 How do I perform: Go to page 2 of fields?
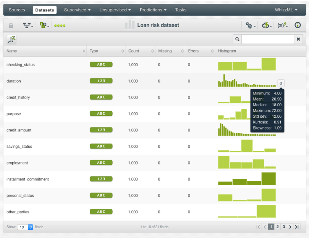(x=278, y=227)
